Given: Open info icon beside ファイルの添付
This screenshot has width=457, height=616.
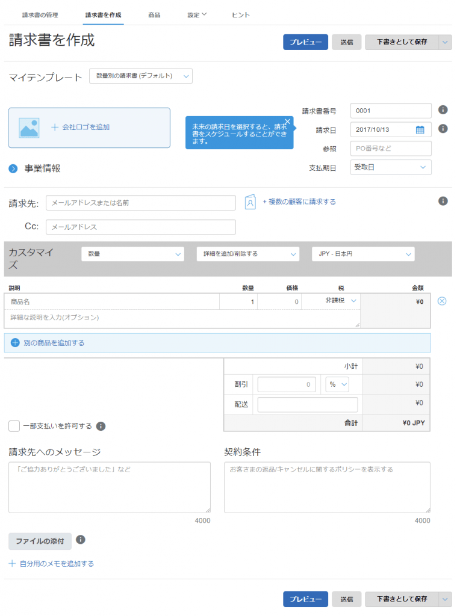Looking at the screenshot, I should click(81, 540).
